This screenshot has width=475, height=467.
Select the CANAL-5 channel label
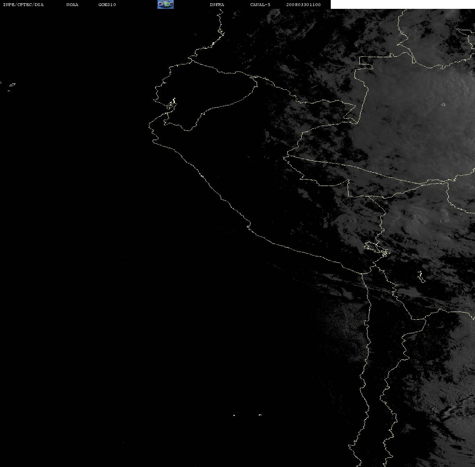(260, 4)
